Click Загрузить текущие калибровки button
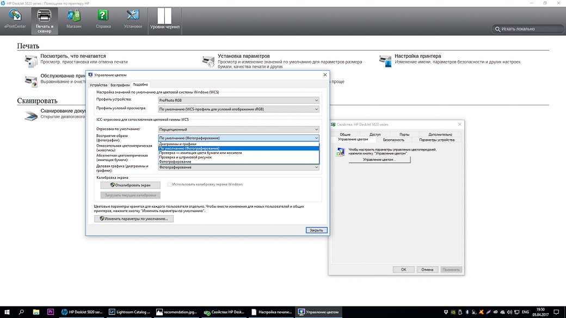 [x=130, y=195]
